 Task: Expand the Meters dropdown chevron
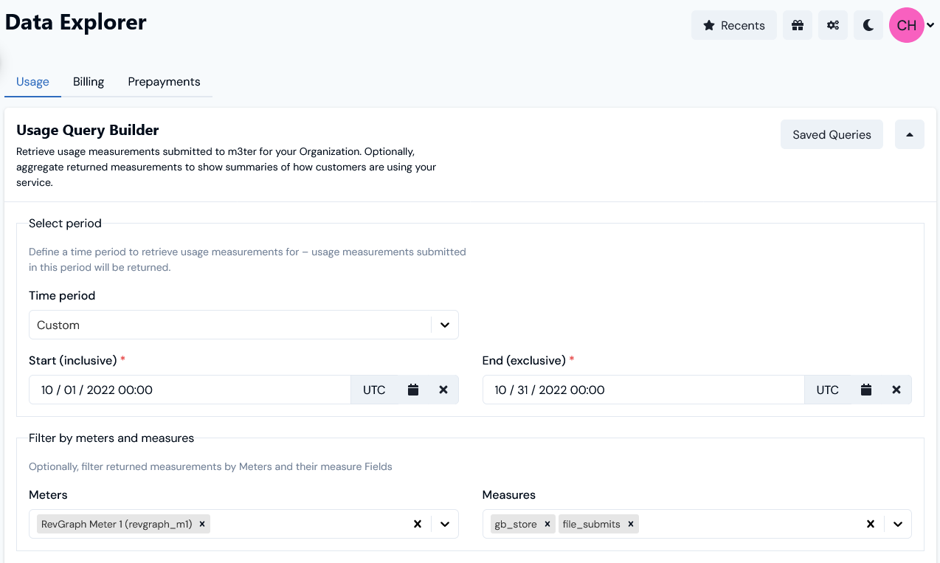pos(445,524)
